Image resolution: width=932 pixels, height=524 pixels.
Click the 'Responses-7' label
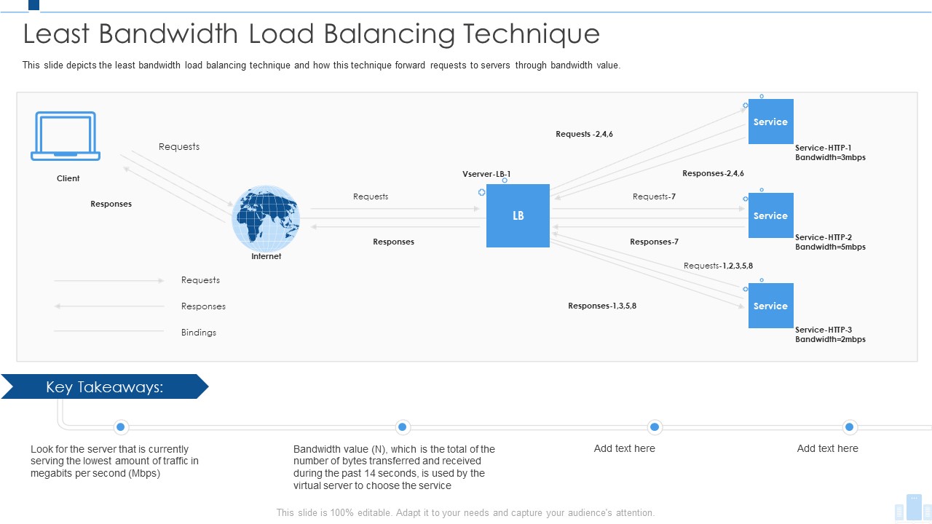click(654, 242)
